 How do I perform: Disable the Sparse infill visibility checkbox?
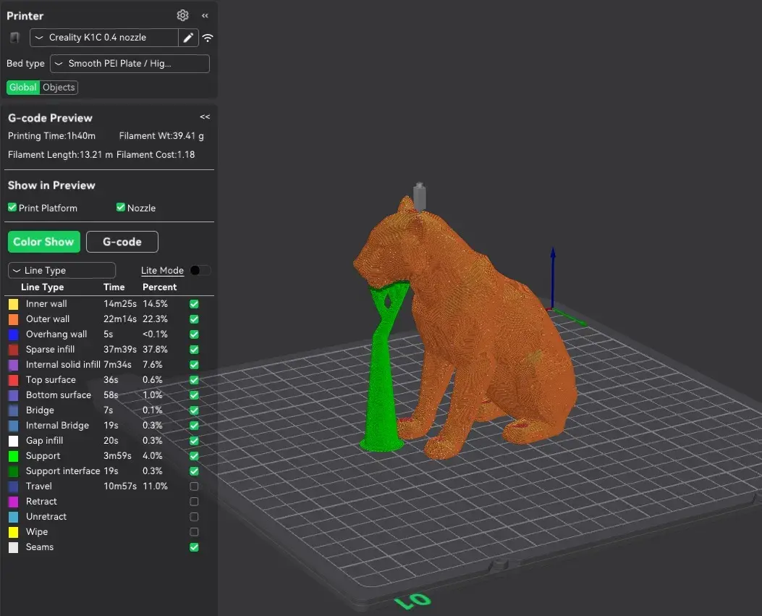pos(193,350)
